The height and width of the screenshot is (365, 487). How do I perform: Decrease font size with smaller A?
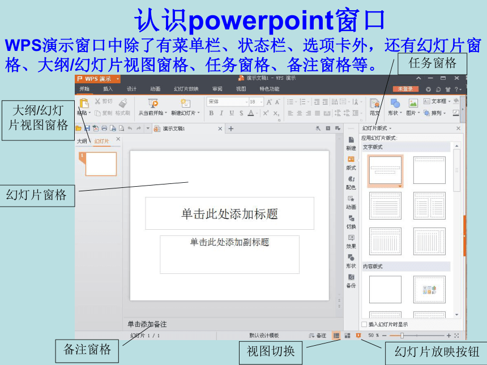277,102
